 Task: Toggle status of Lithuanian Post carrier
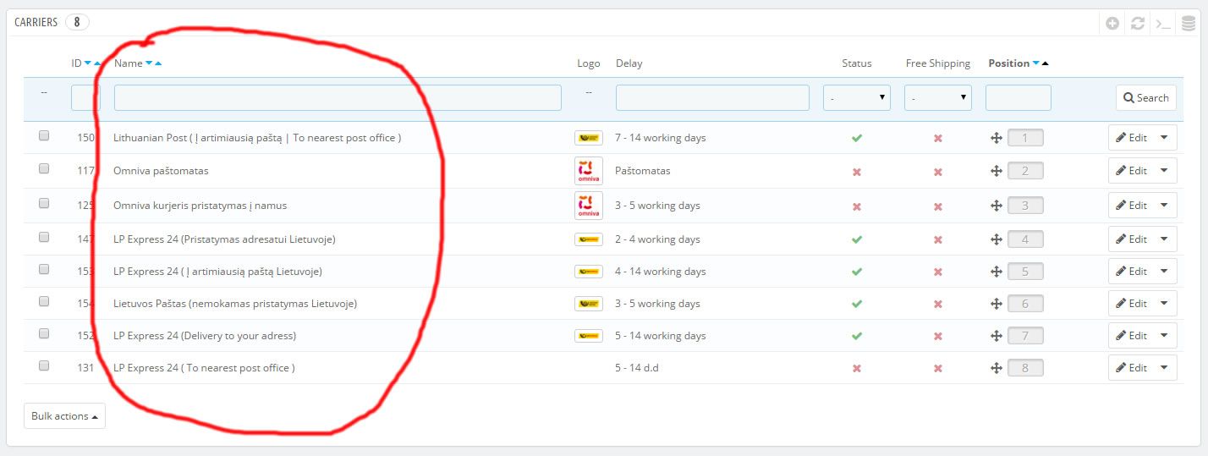click(857, 137)
